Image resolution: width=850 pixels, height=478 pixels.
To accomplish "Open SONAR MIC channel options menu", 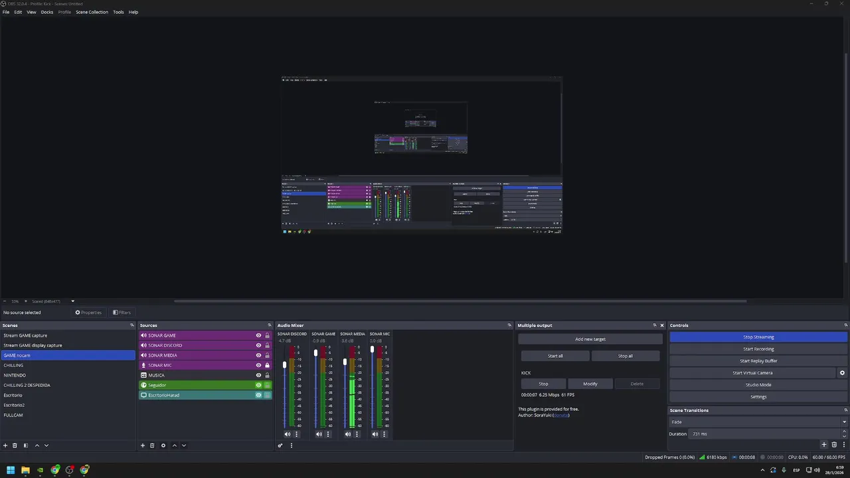I will pyautogui.click(x=384, y=434).
